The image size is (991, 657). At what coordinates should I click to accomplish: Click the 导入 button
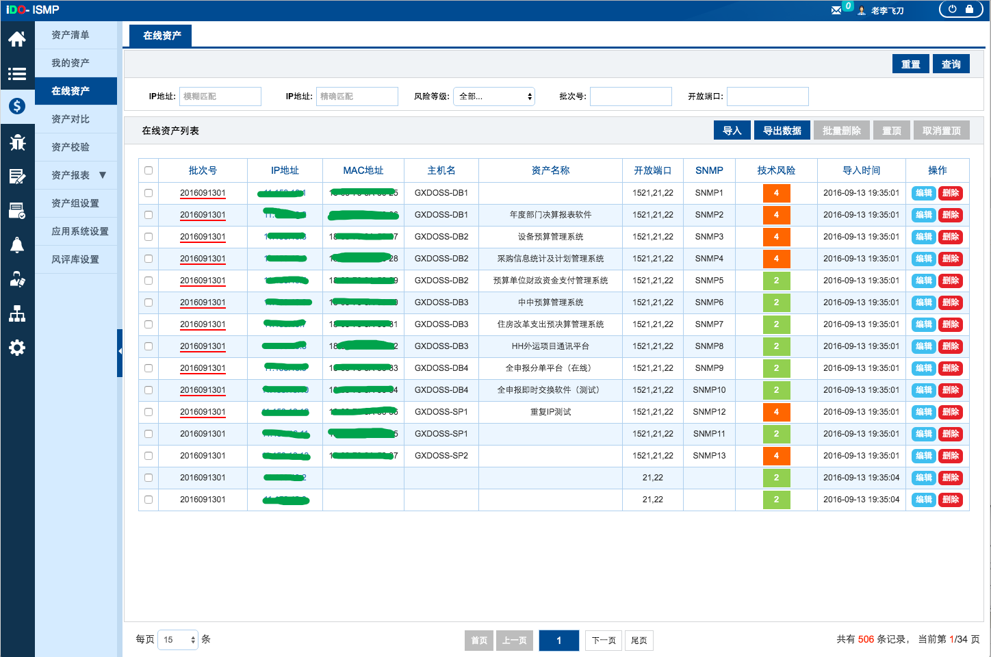(x=732, y=131)
